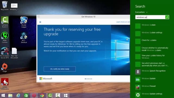Viewport: 174px width, 98px height.
Task: Select 'View your update history for Windows'
Action: (x=152, y=57)
